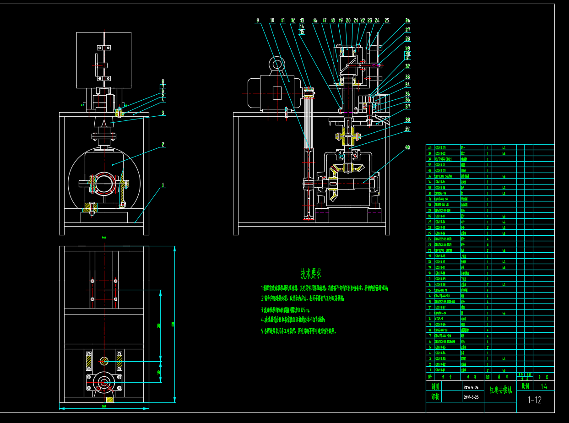Click part callout number 25
569x423 pixels.
pyautogui.click(x=387, y=21)
